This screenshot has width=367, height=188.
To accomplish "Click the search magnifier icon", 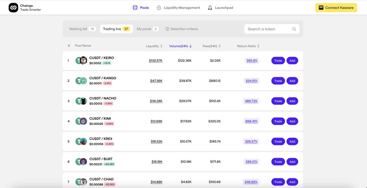I will click(x=294, y=29).
